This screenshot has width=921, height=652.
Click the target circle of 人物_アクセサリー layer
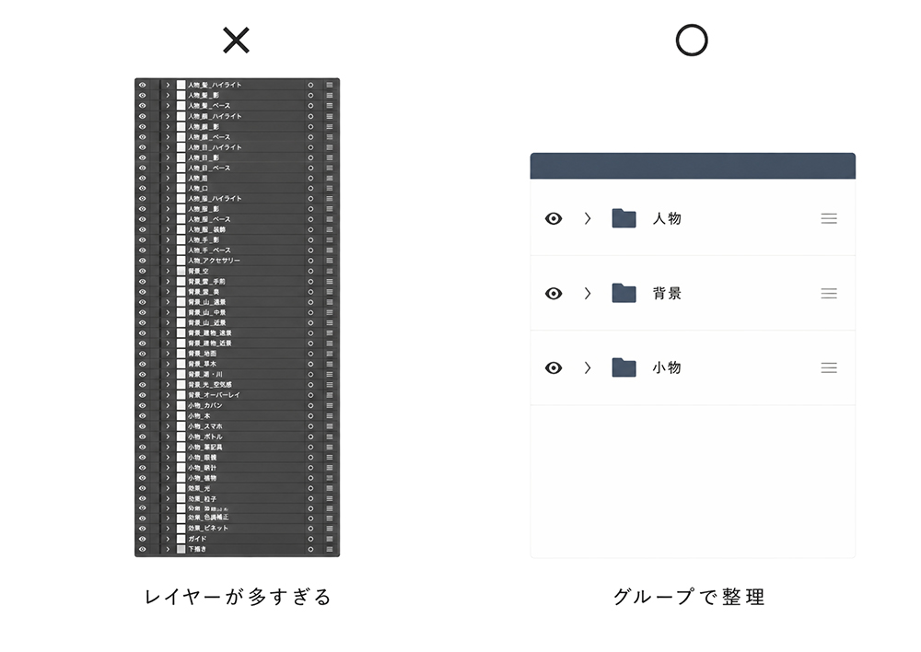[310, 261]
